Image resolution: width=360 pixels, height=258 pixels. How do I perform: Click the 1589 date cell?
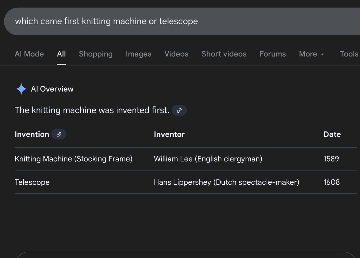[331, 159]
